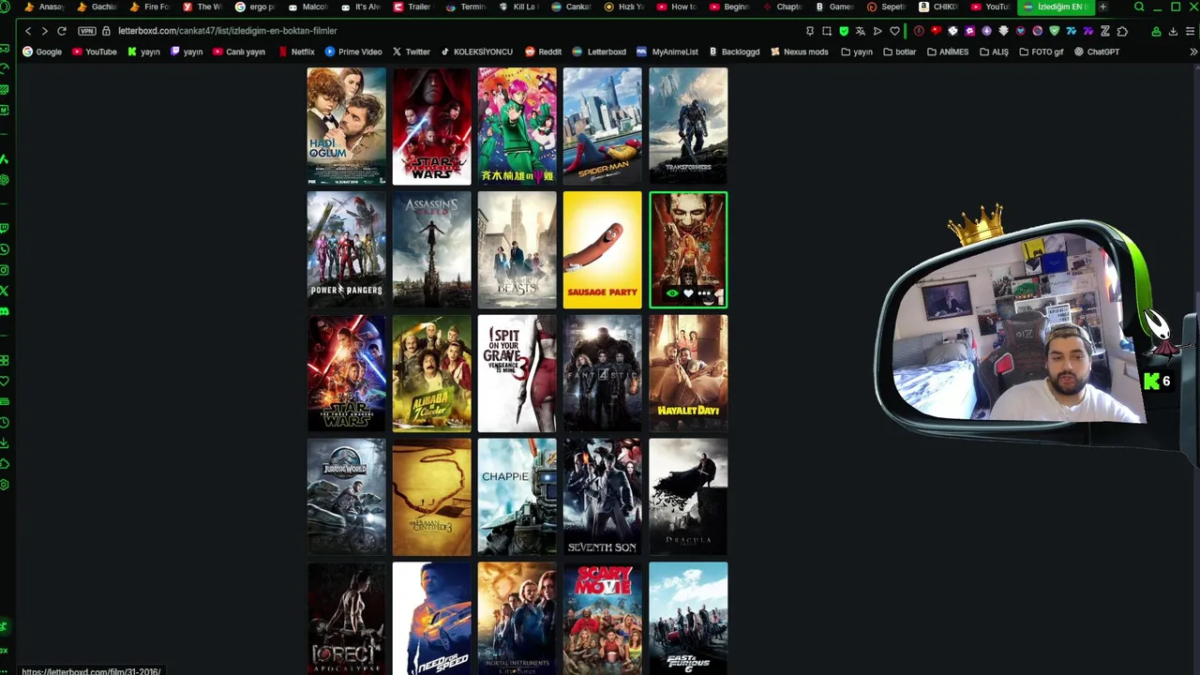Toggle the VPN badge in address bar
Viewport: 1200px width, 675px height.
point(86,31)
